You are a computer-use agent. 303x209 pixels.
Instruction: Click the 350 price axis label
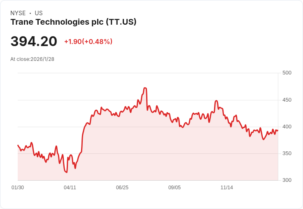point(287,153)
